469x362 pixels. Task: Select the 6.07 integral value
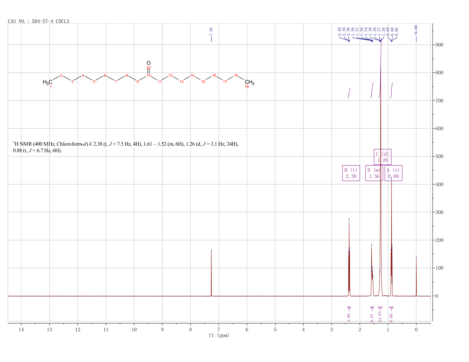pyautogui.click(x=372, y=317)
